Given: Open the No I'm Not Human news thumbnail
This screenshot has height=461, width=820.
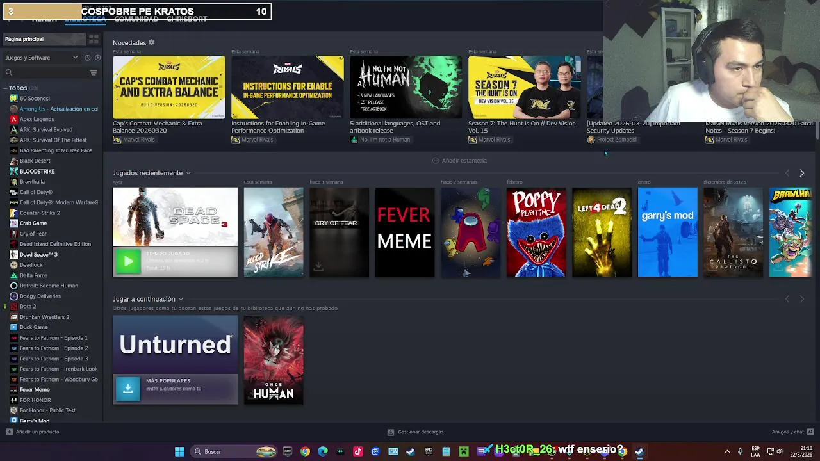Looking at the screenshot, I should [406, 87].
